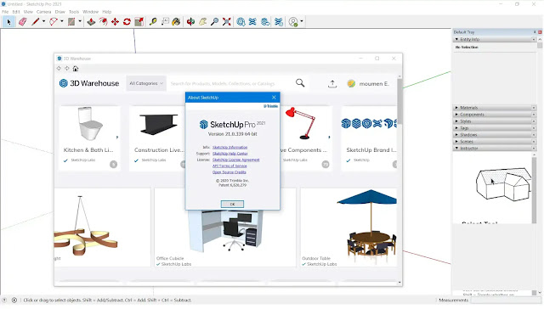The width and height of the screenshot is (544, 309).
Task: Select the Line pencil tool
Action: pyautogui.click(x=36, y=22)
